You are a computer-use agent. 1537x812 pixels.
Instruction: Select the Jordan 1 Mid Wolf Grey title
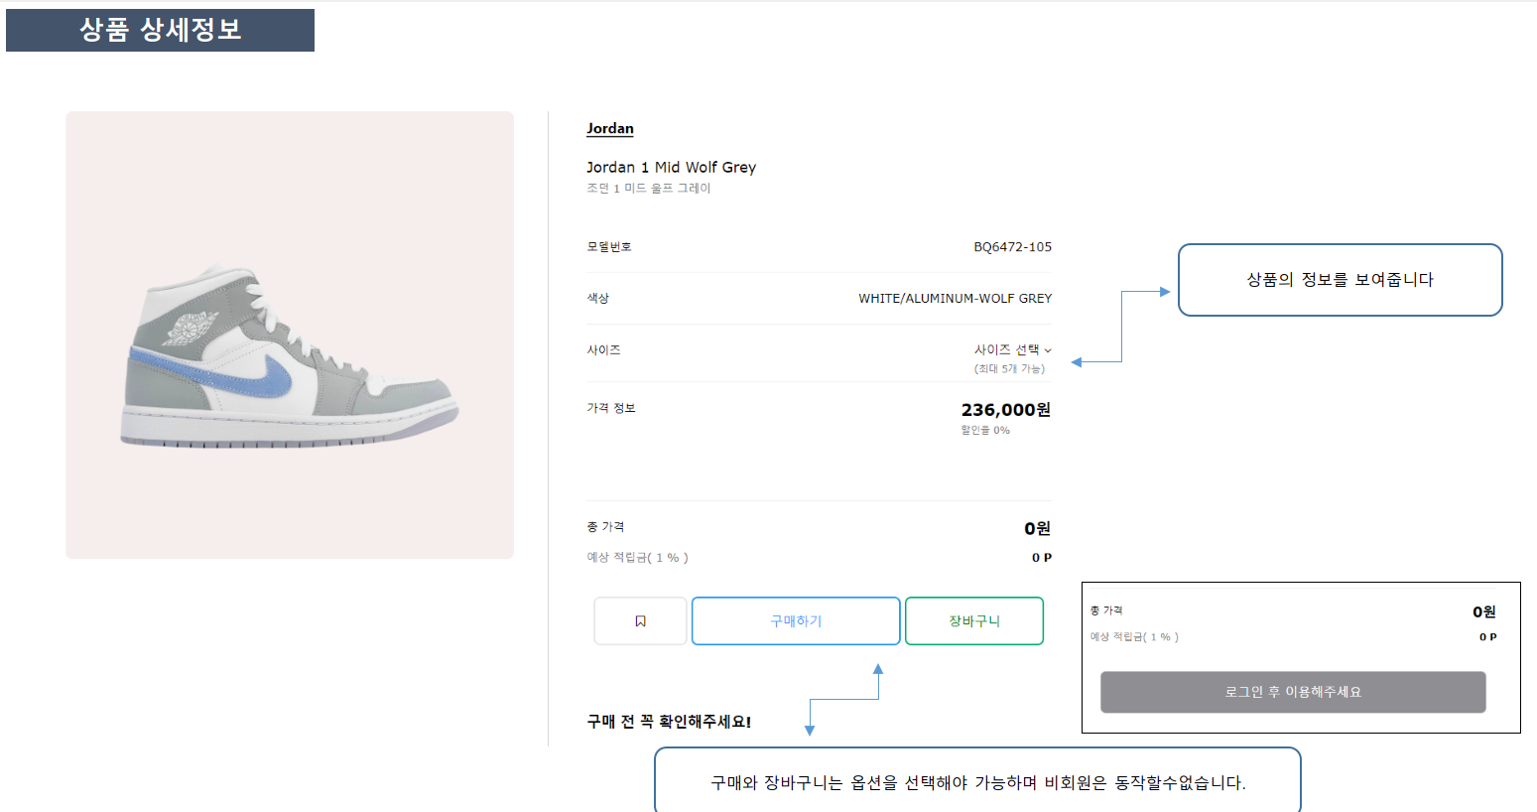click(671, 167)
